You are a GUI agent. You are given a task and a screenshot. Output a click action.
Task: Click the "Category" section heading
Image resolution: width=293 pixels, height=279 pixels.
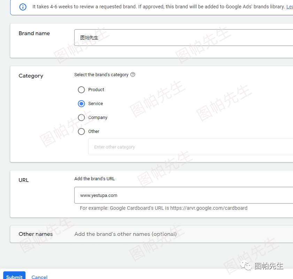(x=31, y=76)
